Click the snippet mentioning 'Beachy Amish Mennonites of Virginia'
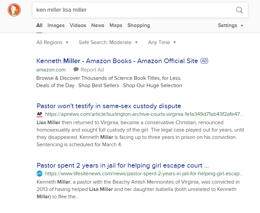The height and width of the screenshot is (213, 260). (138, 189)
